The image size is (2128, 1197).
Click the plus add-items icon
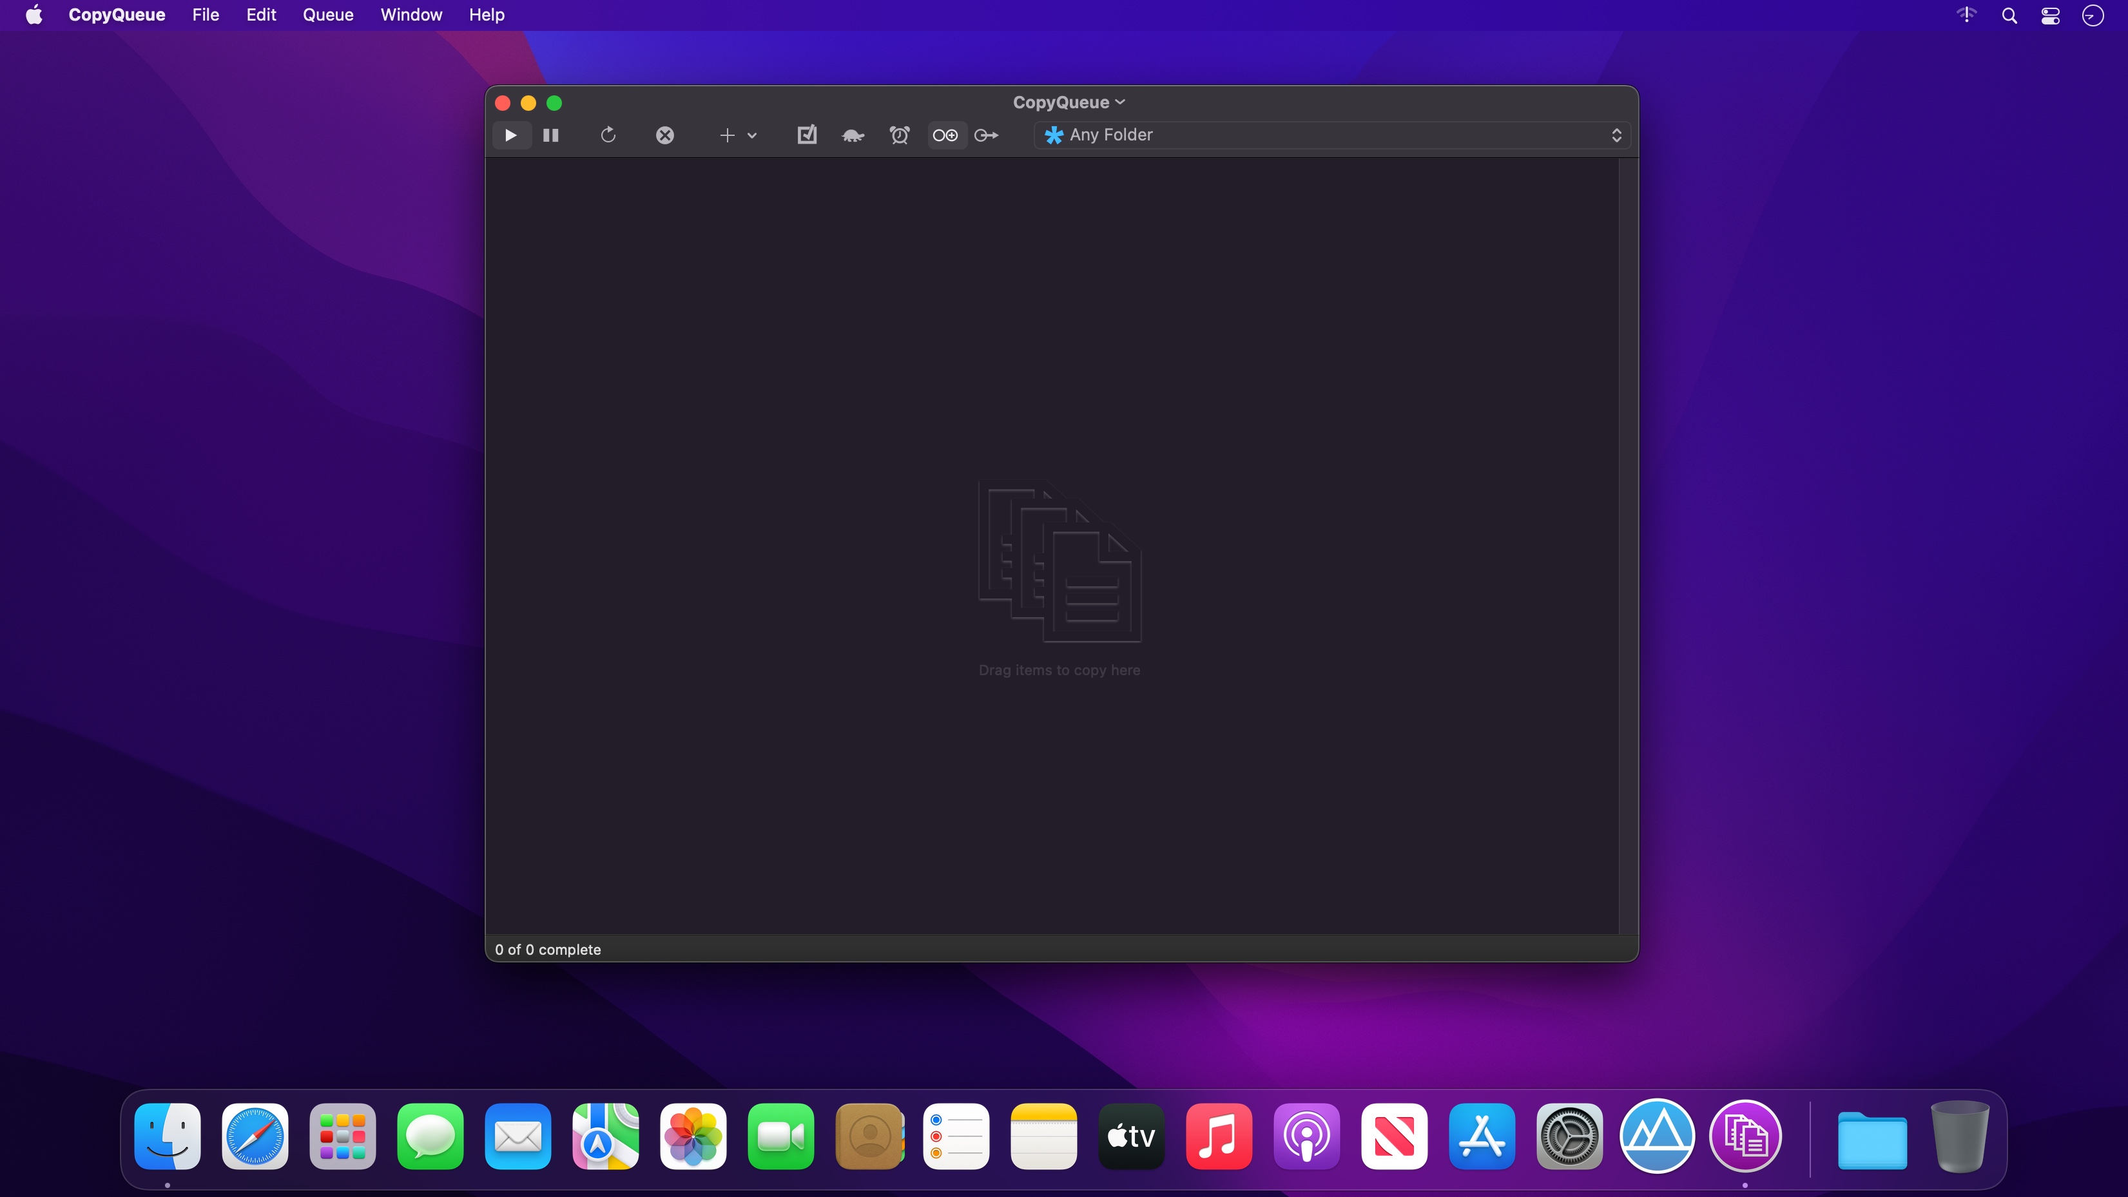pos(727,135)
